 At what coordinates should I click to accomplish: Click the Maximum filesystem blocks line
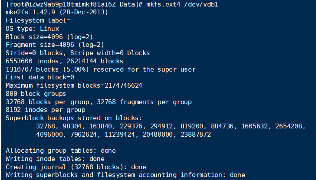[x=74, y=85]
